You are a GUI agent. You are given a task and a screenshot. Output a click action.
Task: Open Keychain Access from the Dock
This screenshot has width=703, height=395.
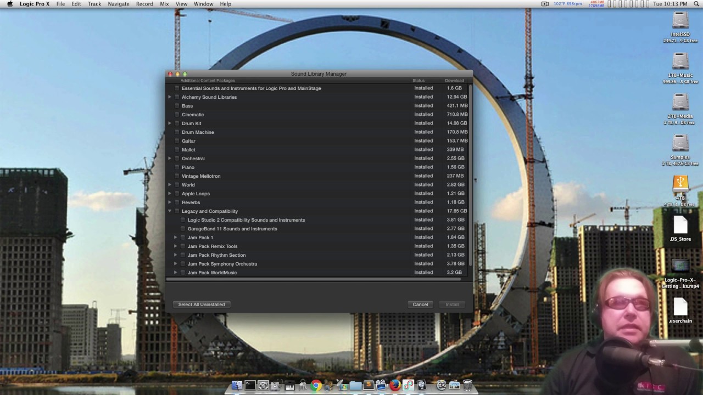coord(303,385)
